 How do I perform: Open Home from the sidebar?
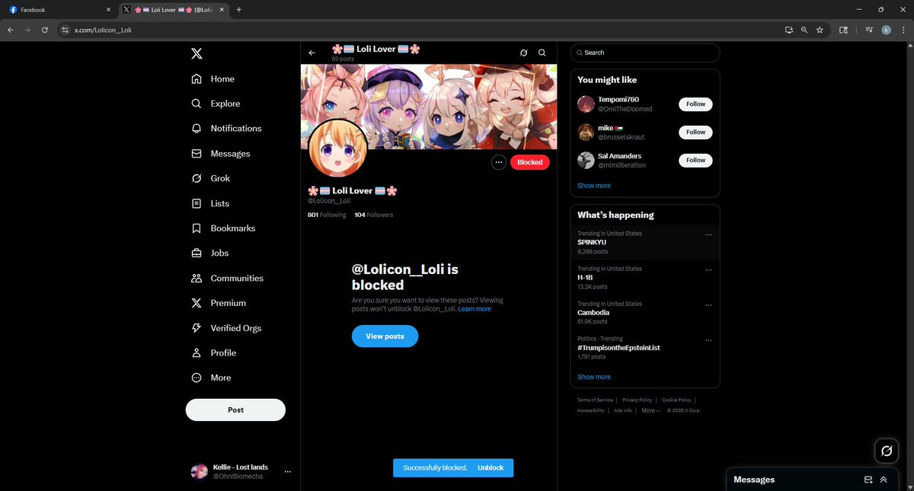point(213,79)
